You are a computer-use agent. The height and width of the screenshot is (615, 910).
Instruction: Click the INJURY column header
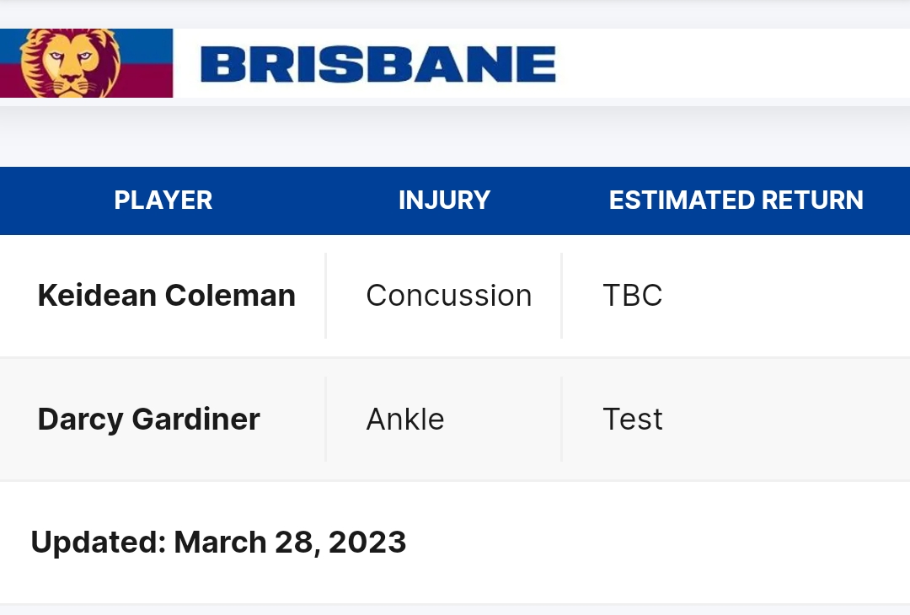(444, 201)
